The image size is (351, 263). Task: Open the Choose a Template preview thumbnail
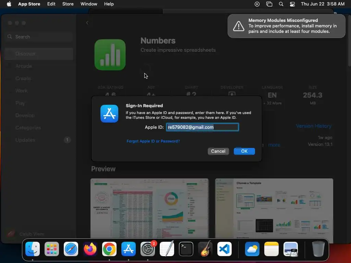(x=274, y=208)
